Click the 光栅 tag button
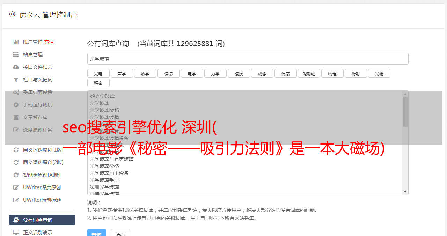447x236 pixels. 379,73
